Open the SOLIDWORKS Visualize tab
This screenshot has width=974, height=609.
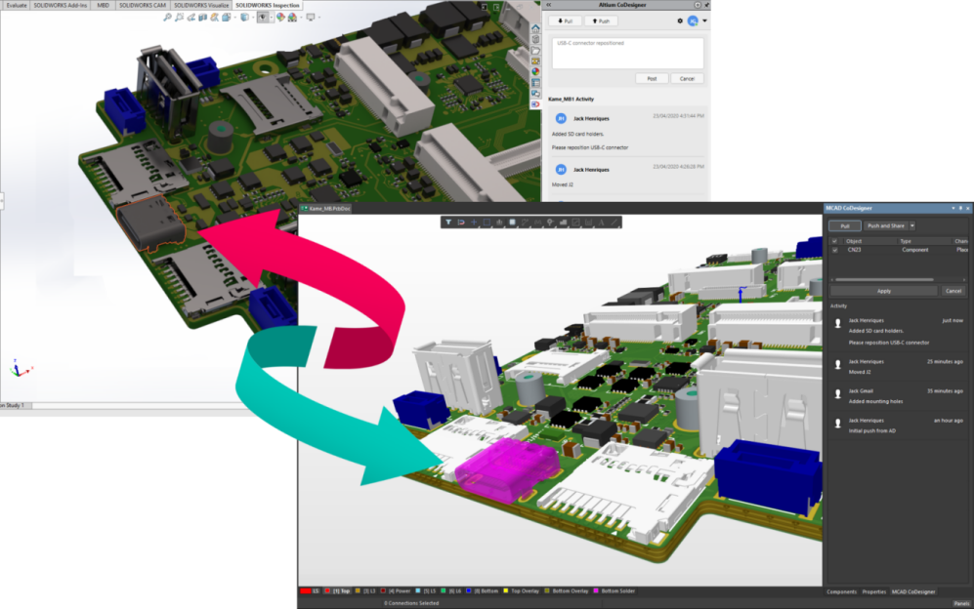(200, 5)
